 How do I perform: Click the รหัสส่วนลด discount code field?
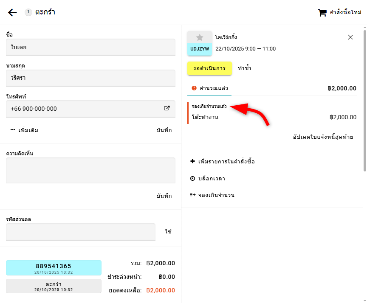click(81, 232)
